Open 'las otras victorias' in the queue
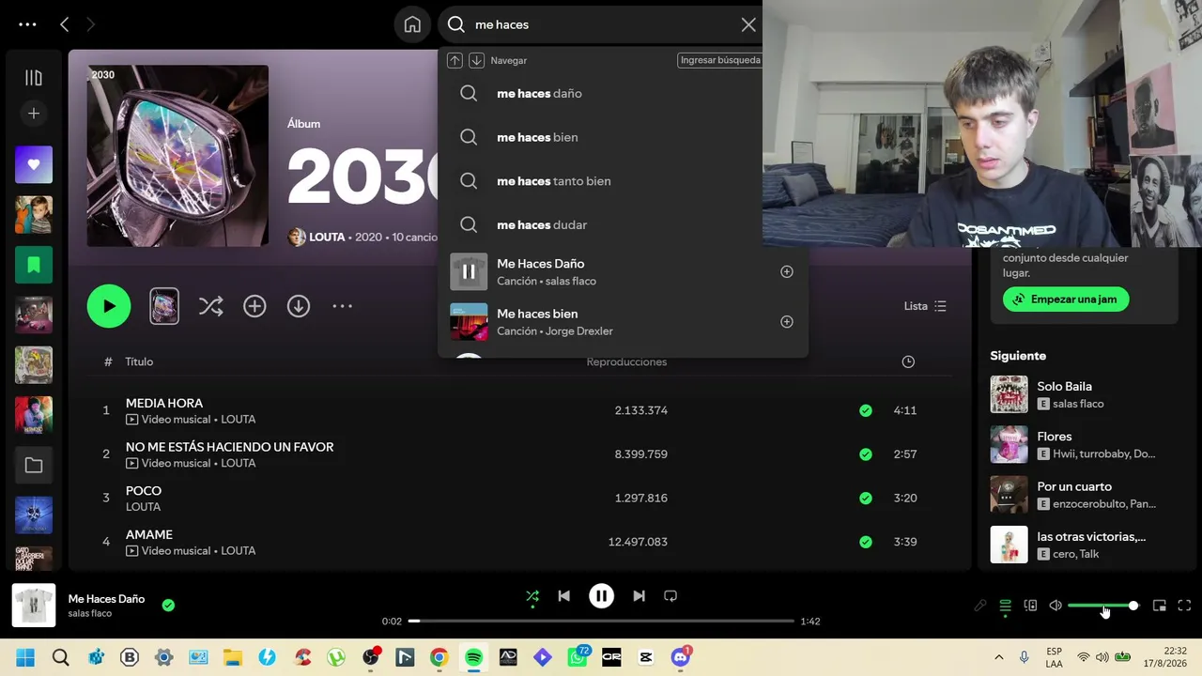Image resolution: width=1202 pixels, height=676 pixels. coord(1091,537)
